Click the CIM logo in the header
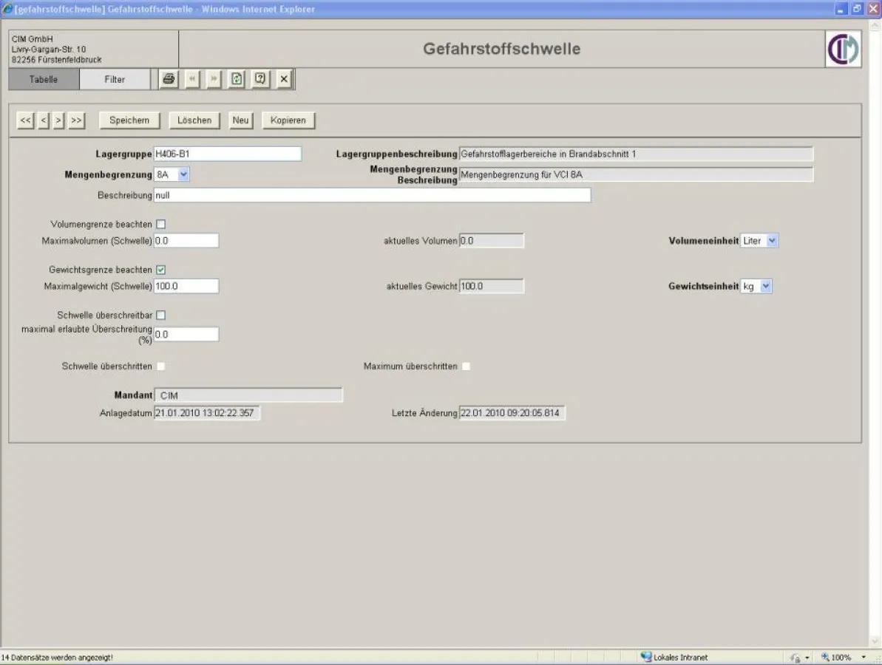882x665 pixels. [844, 48]
